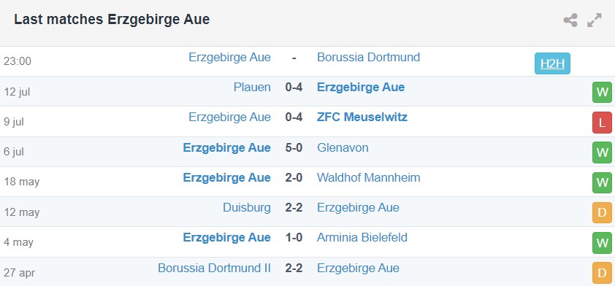Screen dimensions: 615x286
Task: Click orange D badge on Duisburg row
Action: pos(602,213)
